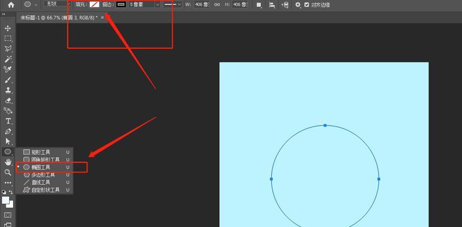Select the Hand tool
Image resolution: width=462 pixels, height=227 pixels.
point(8,162)
